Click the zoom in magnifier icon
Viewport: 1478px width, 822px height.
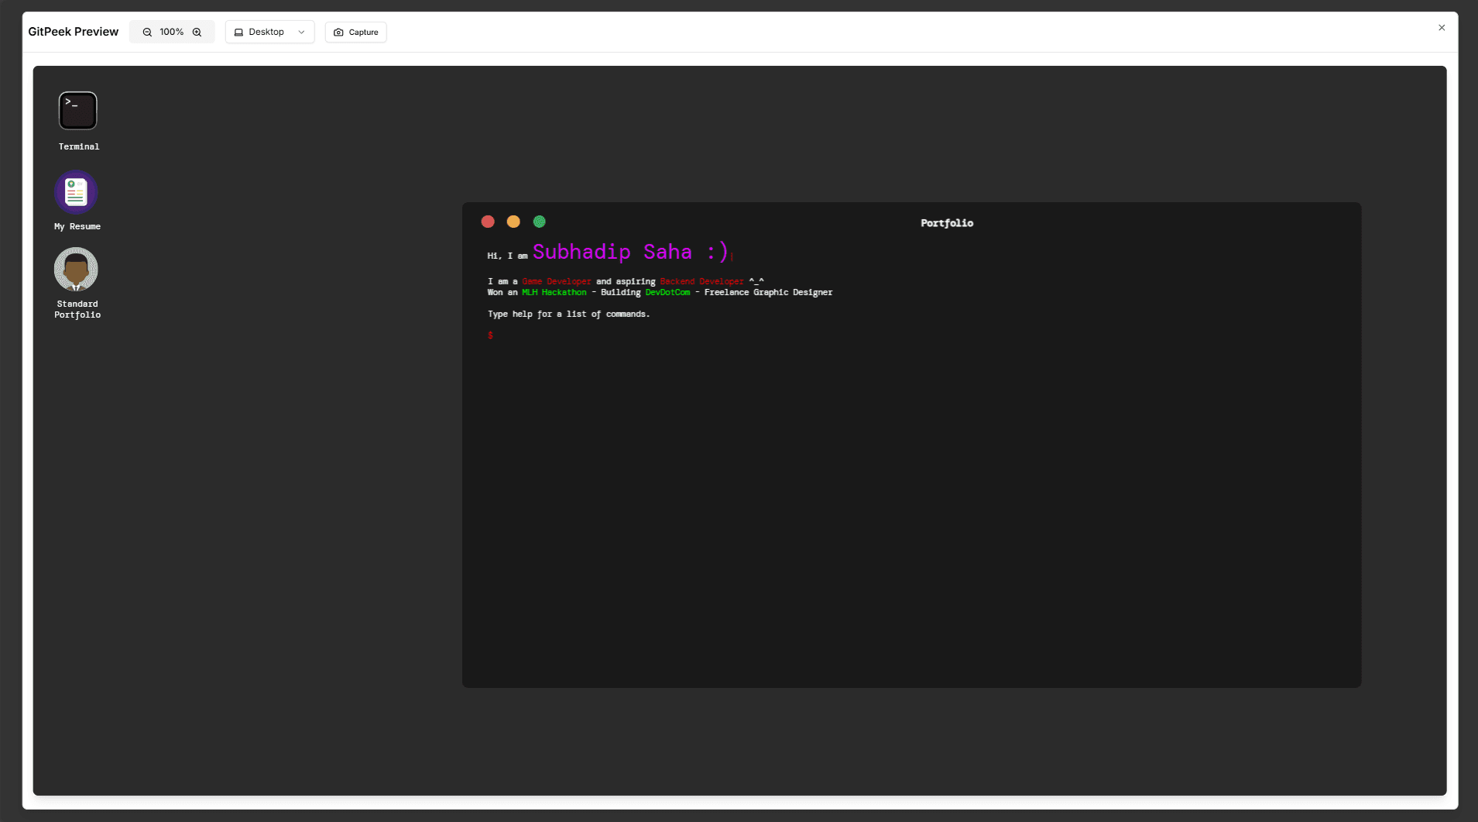pos(197,32)
